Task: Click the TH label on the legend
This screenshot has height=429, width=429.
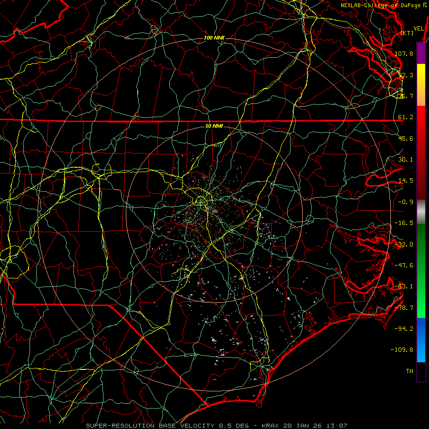Action: pyautogui.click(x=409, y=371)
